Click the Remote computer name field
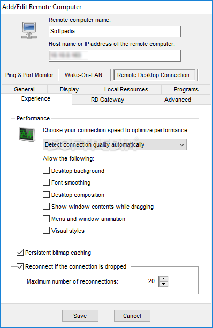 pos(115,32)
